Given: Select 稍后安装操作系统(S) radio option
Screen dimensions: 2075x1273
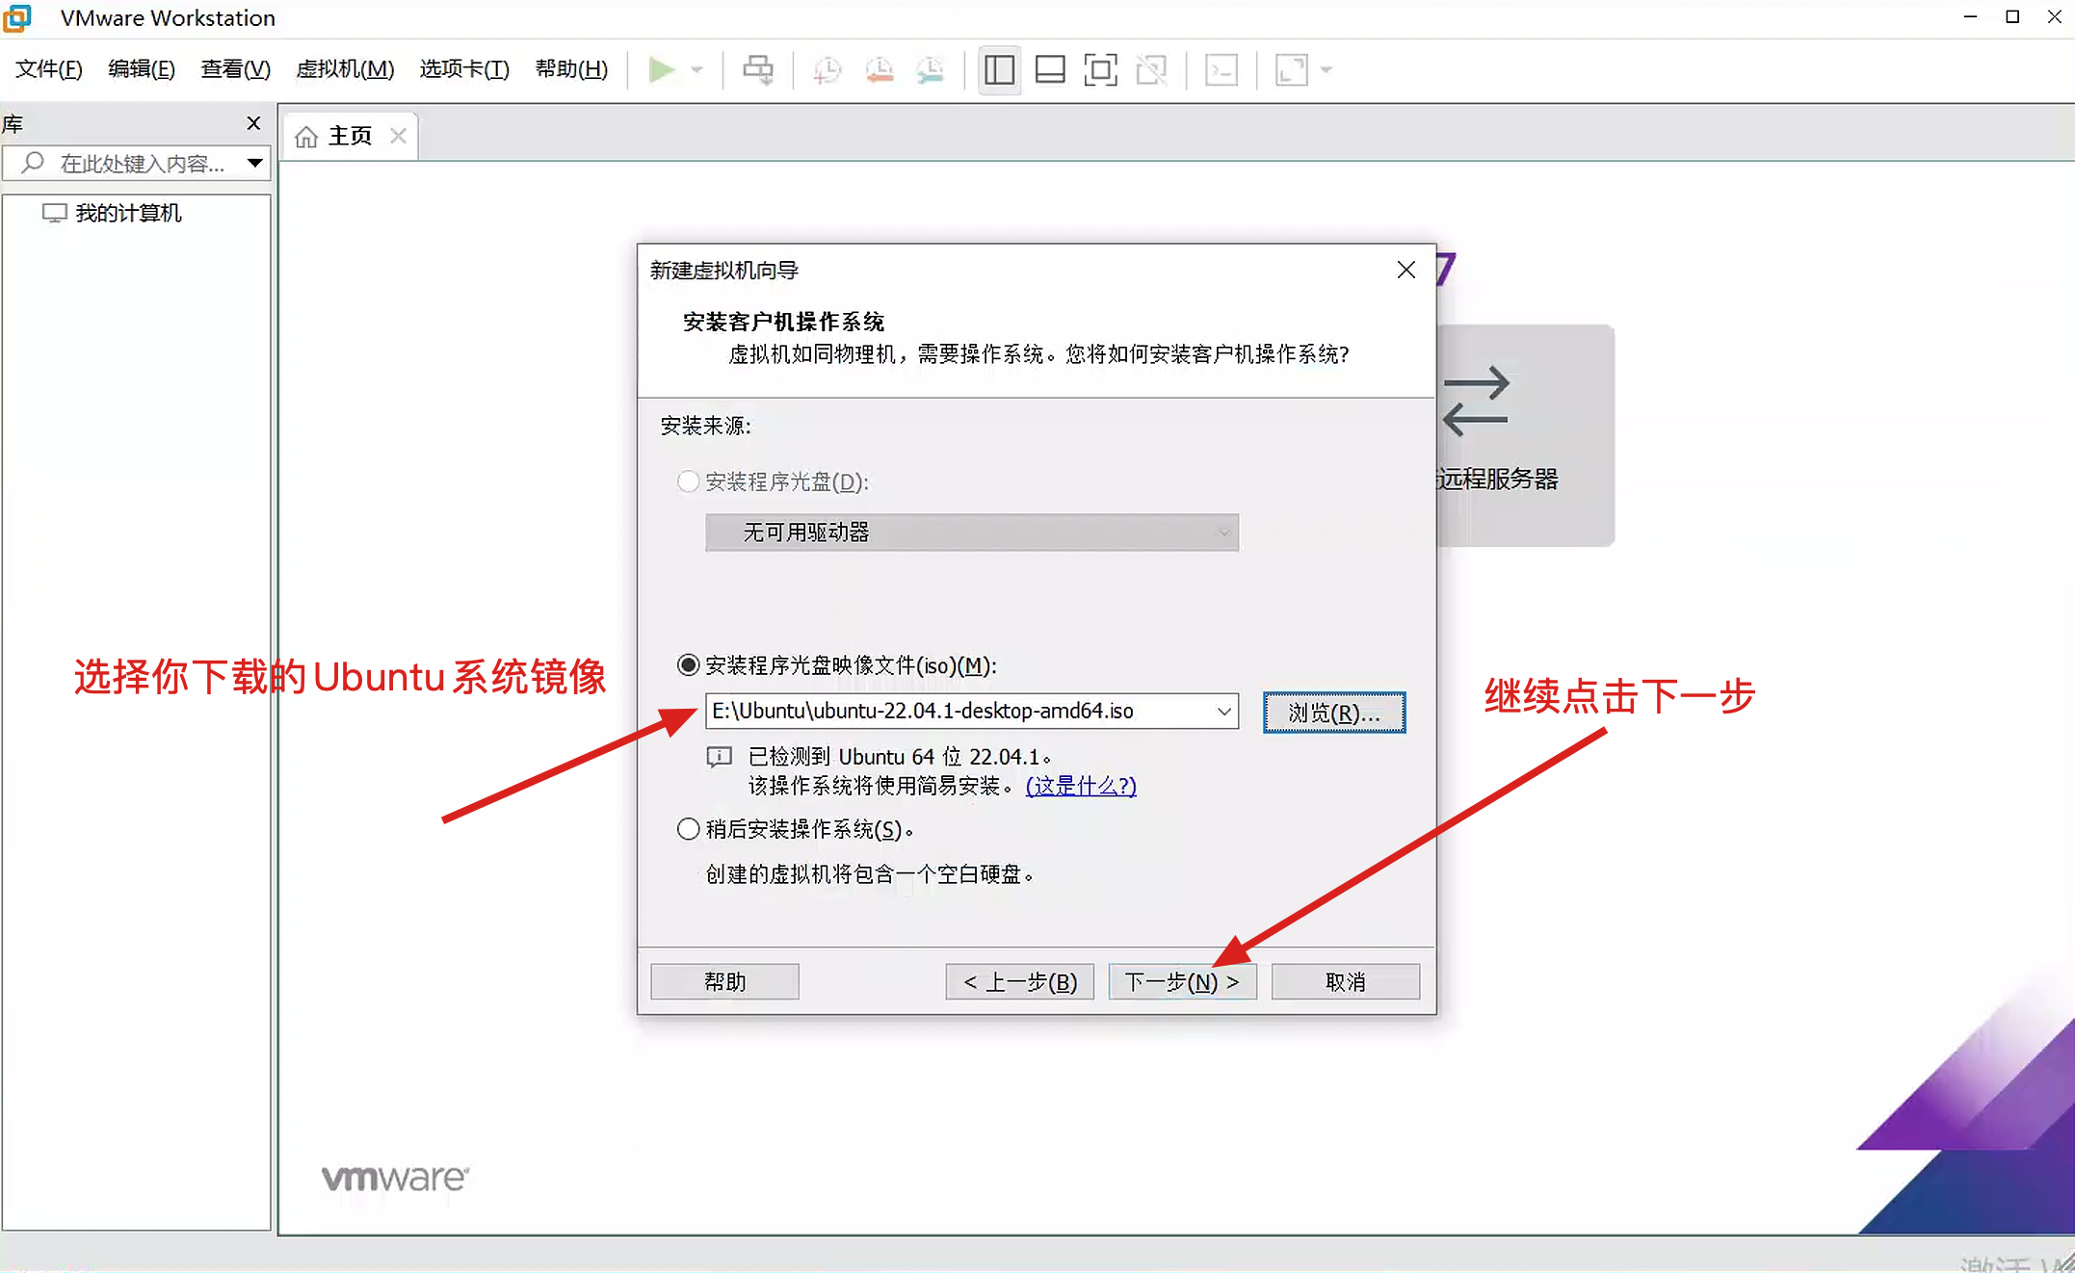Looking at the screenshot, I should pyautogui.click(x=688, y=829).
